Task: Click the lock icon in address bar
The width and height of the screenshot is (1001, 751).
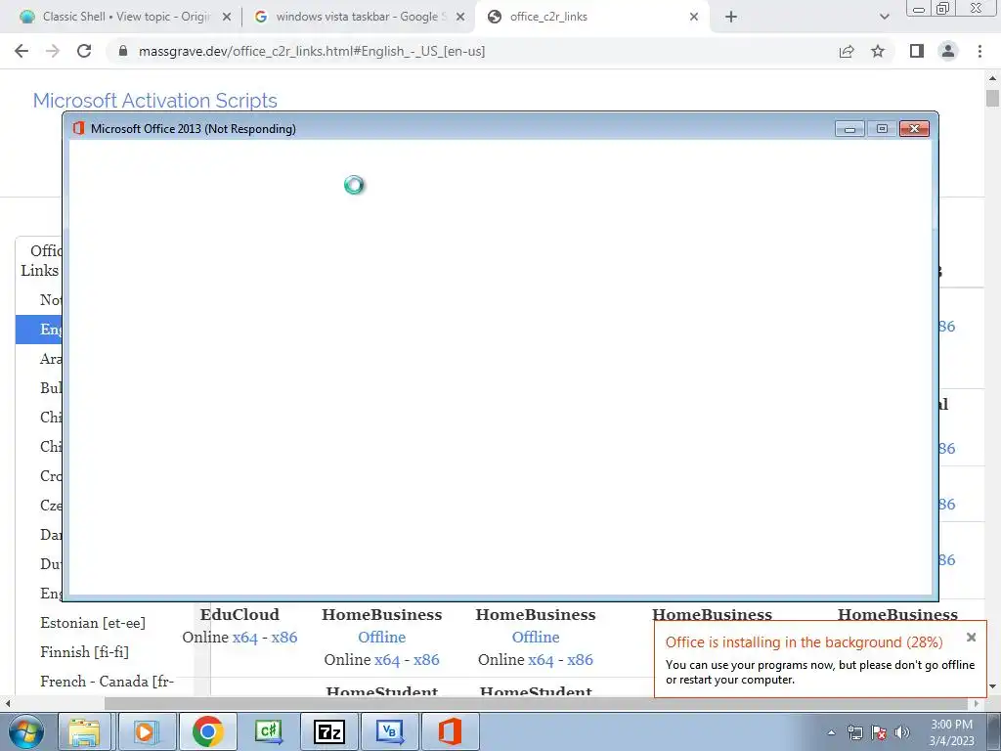Action: click(x=123, y=51)
